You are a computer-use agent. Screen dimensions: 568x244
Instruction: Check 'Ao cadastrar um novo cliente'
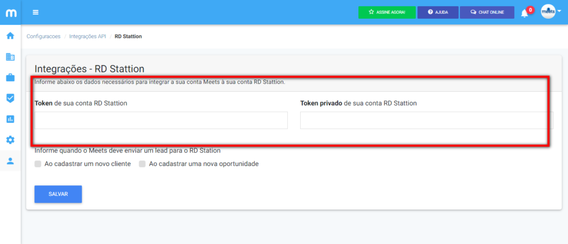click(x=38, y=164)
